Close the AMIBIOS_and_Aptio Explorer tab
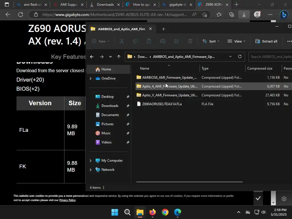The width and height of the screenshot is (292, 219). (151, 29)
